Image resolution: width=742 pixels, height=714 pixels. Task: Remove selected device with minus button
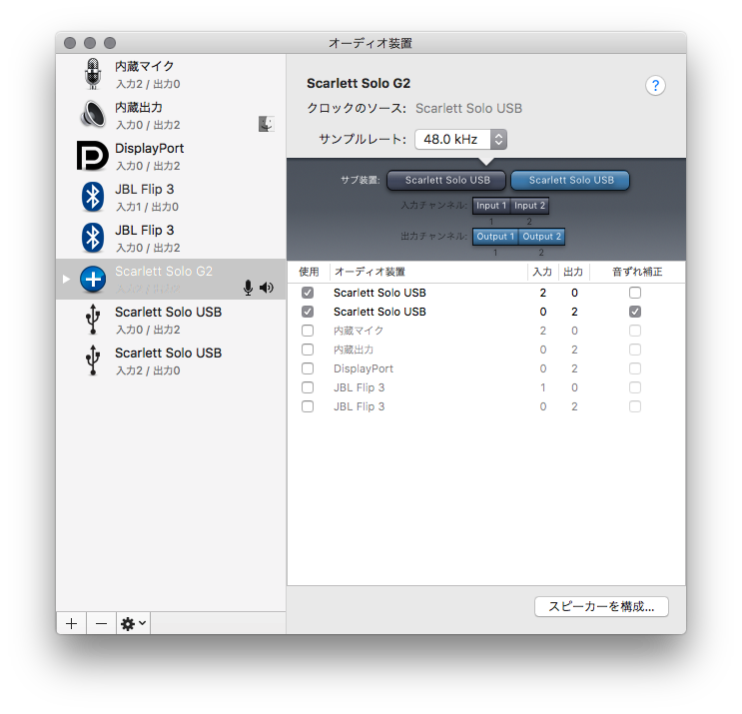click(101, 623)
